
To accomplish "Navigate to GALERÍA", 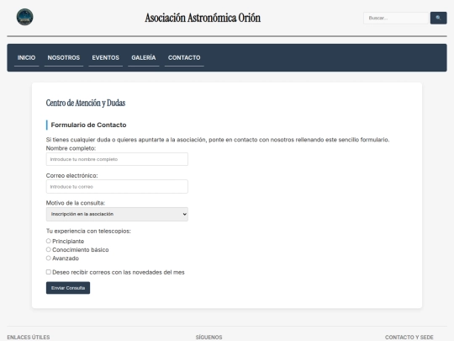I will [x=144, y=58].
